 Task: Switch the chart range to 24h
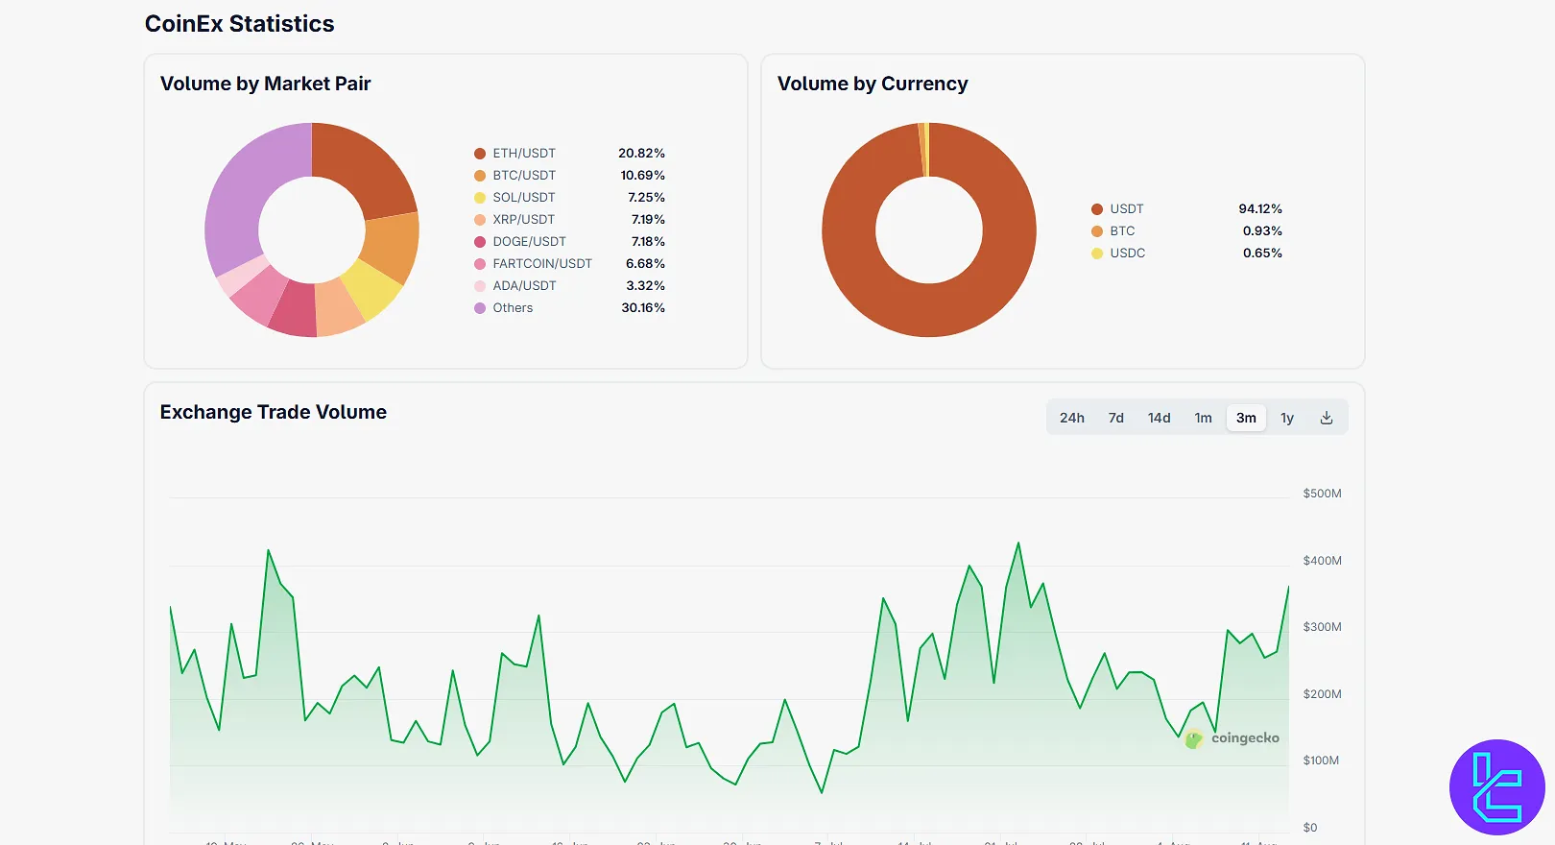pyautogui.click(x=1072, y=418)
